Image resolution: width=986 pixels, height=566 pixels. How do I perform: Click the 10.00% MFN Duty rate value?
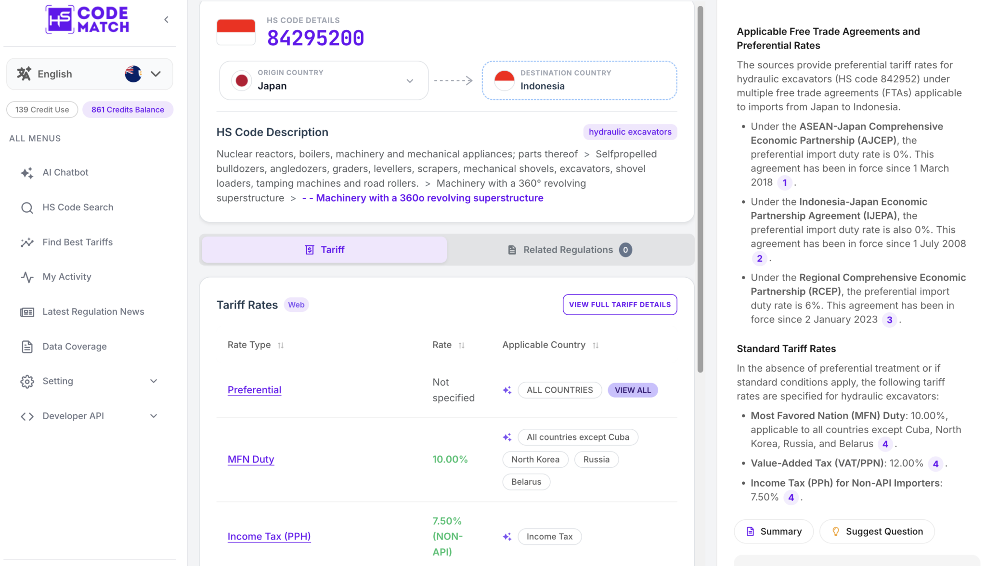click(x=450, y=460)
